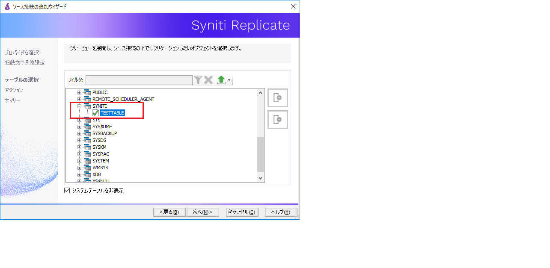
Task: Select the SYSRAC schema label
Action: click(101, 154)
